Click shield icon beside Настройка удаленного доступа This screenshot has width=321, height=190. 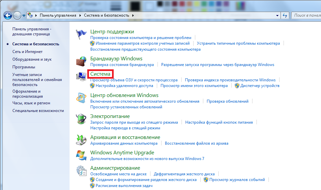[92, 86]
